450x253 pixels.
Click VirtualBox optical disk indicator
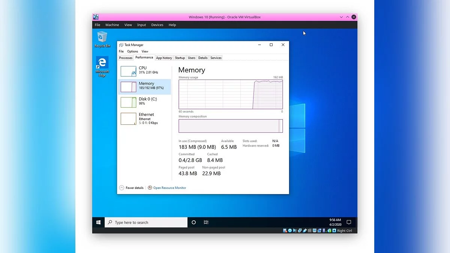pyautogui.click(x=290, y=231)
